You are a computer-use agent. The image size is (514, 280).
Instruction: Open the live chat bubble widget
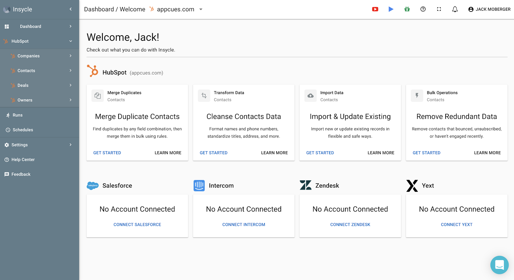coord(500,265)
